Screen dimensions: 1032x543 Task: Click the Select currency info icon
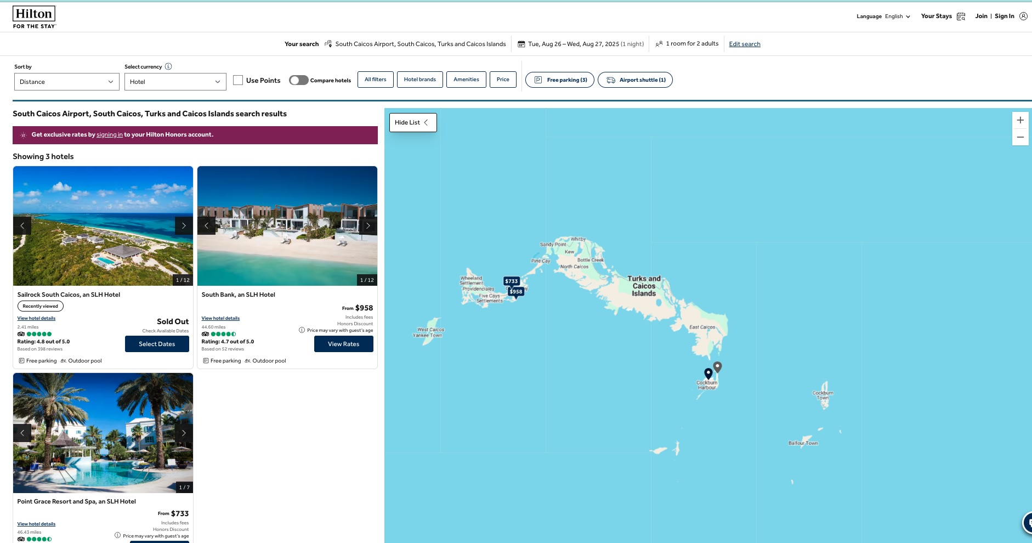click(x=168, y=66)
